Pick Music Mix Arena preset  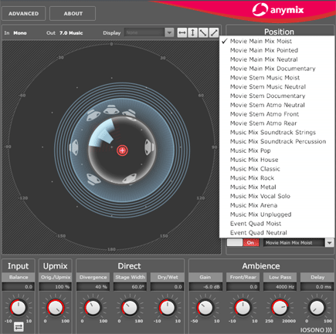coord(277,205)
